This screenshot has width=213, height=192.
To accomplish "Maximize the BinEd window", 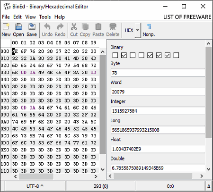I will [184, 7].
